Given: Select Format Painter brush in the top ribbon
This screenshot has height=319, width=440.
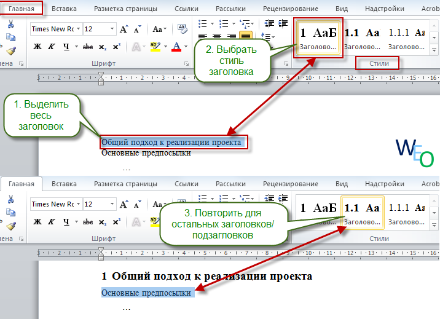Looking at the screenshot, I should (11, 51).
